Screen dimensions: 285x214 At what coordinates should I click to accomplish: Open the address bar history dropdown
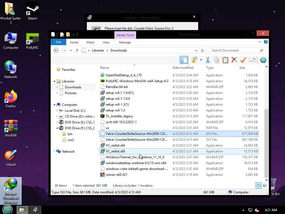click(196, 50)
